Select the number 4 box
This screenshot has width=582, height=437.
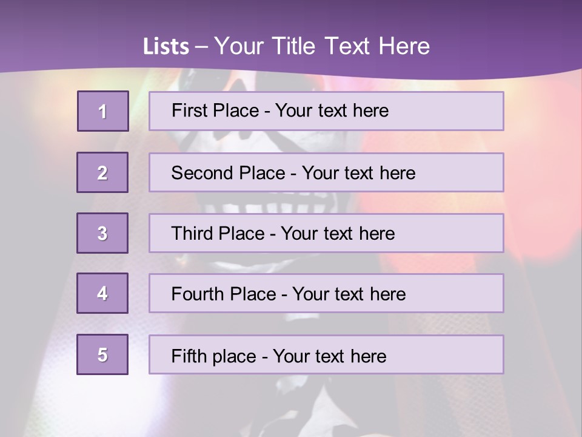click(102, 293)
